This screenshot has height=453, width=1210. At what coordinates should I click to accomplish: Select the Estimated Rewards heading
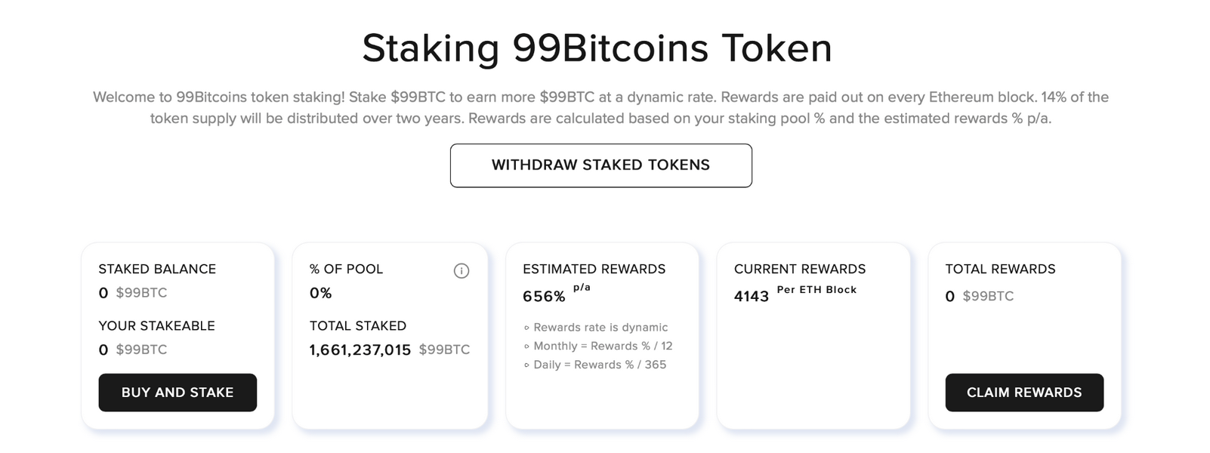pos(594,269)
